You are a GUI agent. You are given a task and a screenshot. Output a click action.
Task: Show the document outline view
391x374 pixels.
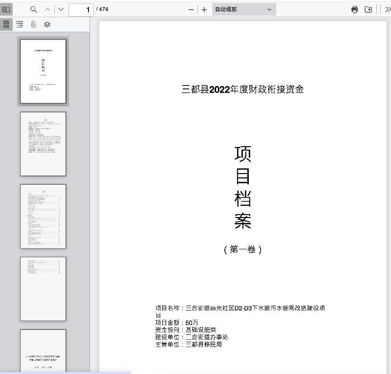click(x=20, y=24)
